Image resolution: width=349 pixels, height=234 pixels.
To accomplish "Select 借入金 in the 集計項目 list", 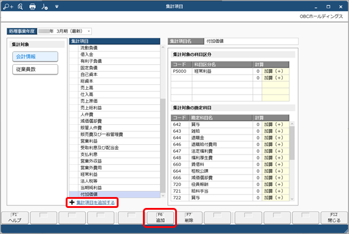I will click(x=115, y=55).
